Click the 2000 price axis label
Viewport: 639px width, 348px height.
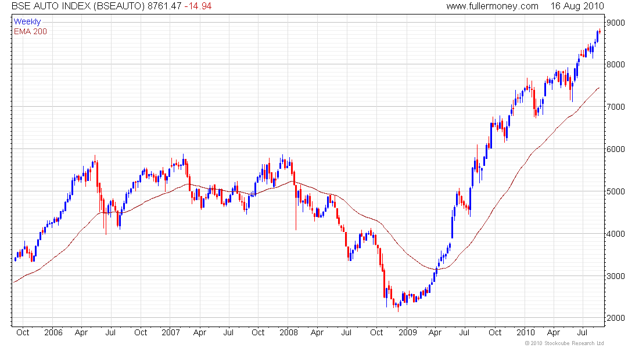[x=616, y=318]
